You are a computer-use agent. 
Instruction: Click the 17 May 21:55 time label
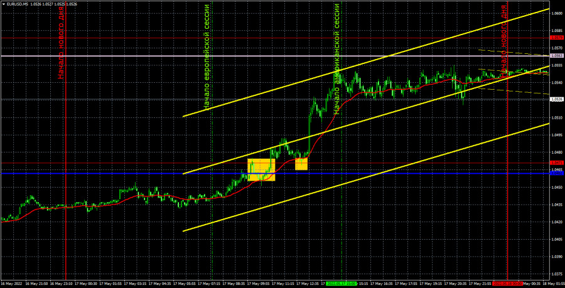tap(480, 284)
